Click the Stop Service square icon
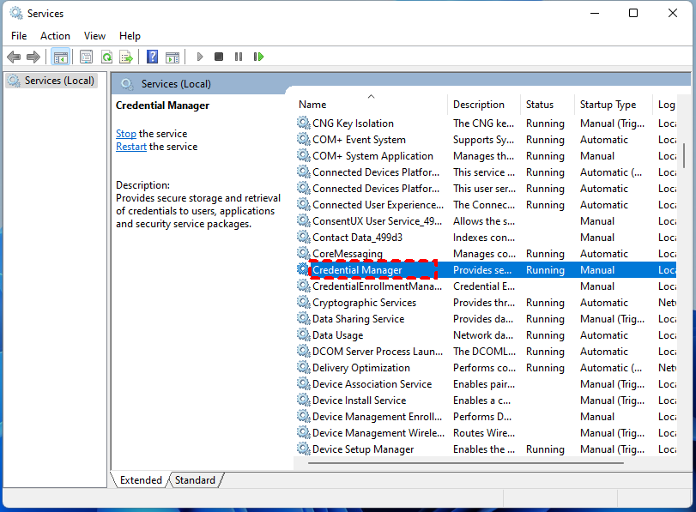Screen dimensions: 696x512 (219, 57)
